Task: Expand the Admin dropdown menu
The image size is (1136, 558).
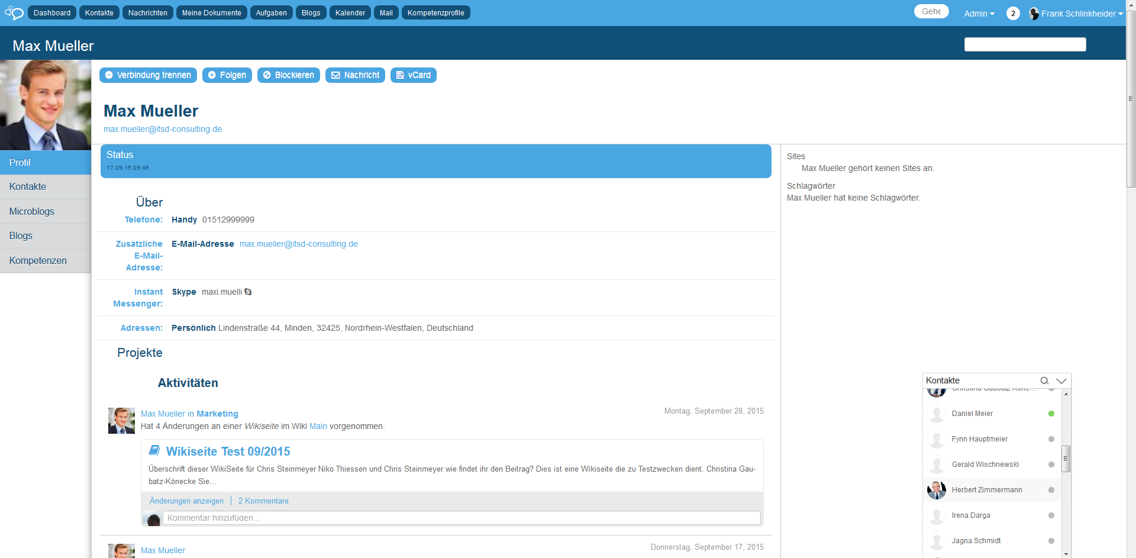Action: (979, 14)
